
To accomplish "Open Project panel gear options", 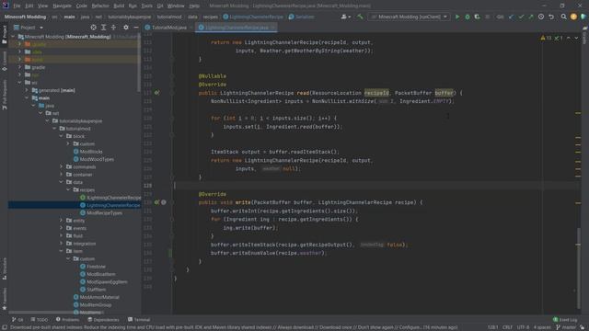I will click(x=126, y=28).
